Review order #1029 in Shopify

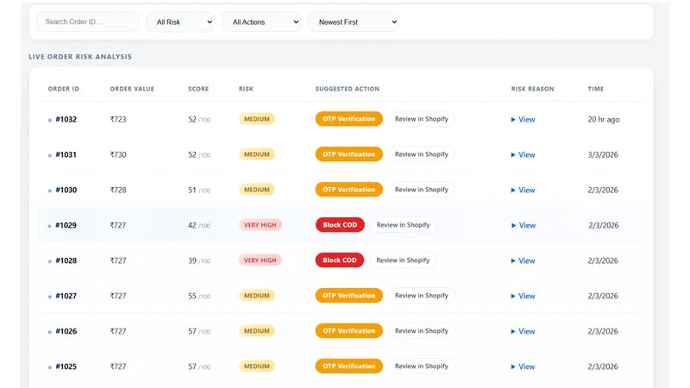(403, 225)
